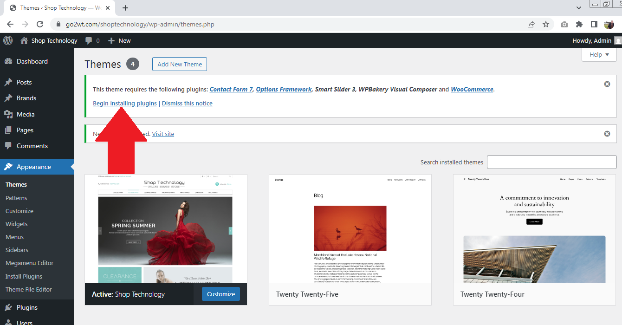Image resolution: width=622 pixels, height=325 pixels.
Task: Open the Shop Technology site home icon
Action: click(x=24, y=40)
